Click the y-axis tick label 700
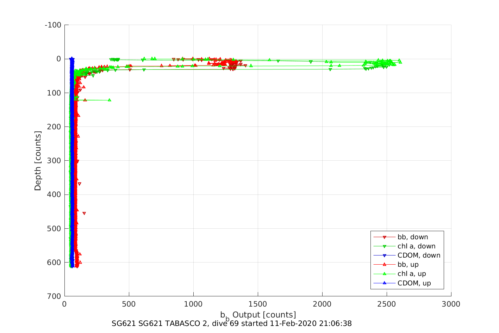The width and height of the screenshot is (499, 333). tap(55, 296)
